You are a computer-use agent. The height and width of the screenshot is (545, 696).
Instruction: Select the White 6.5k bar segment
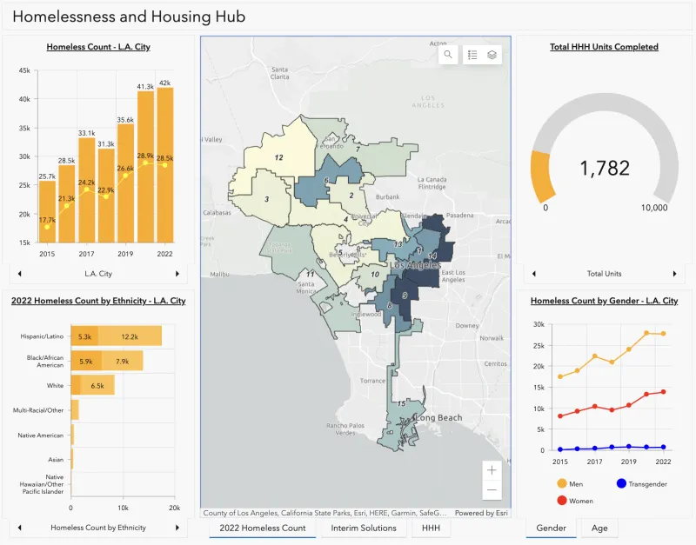pos(97,385)
